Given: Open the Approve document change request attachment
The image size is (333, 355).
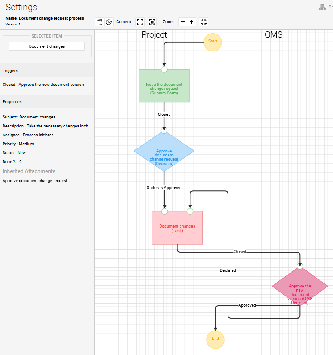Looking at the screenshot, I should (x=35, y=181).
